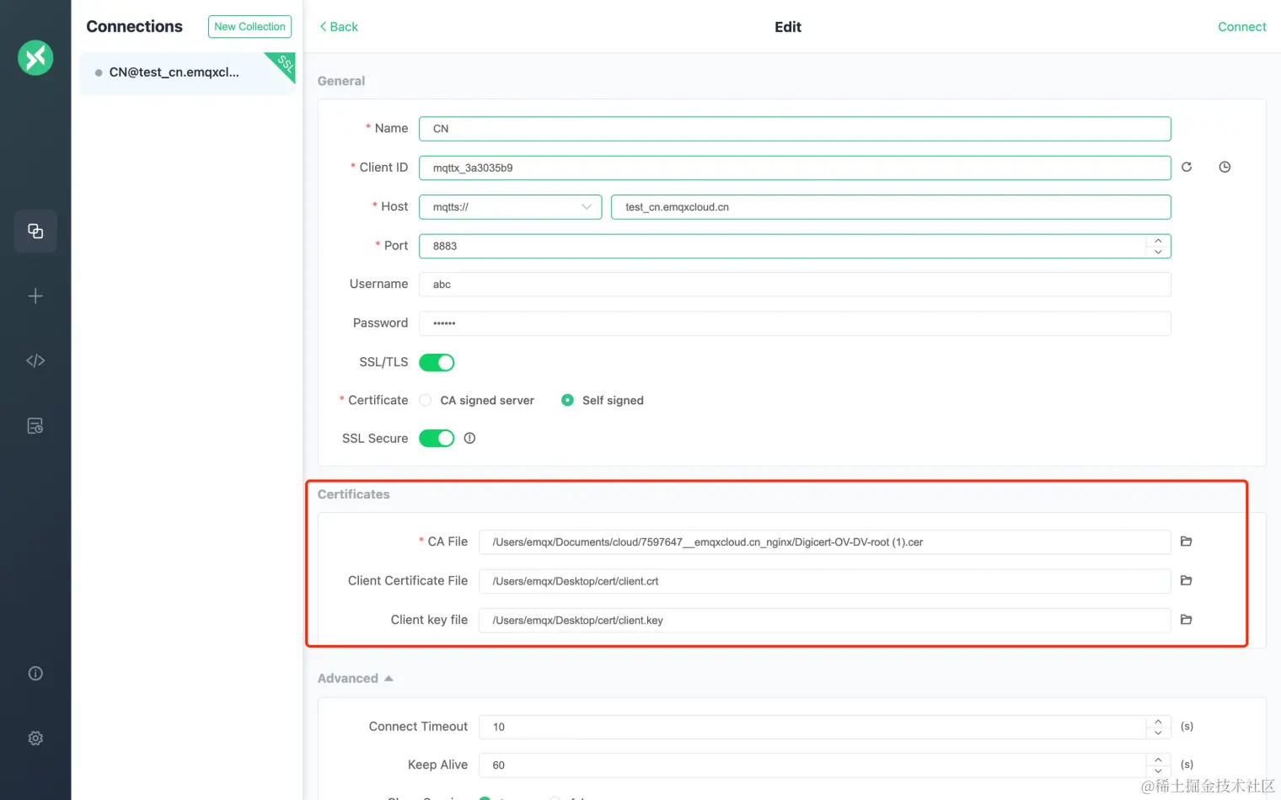Click the clock icon beside Client ID
This screenshot has height=800, width=1281.
click(1225, 167)
